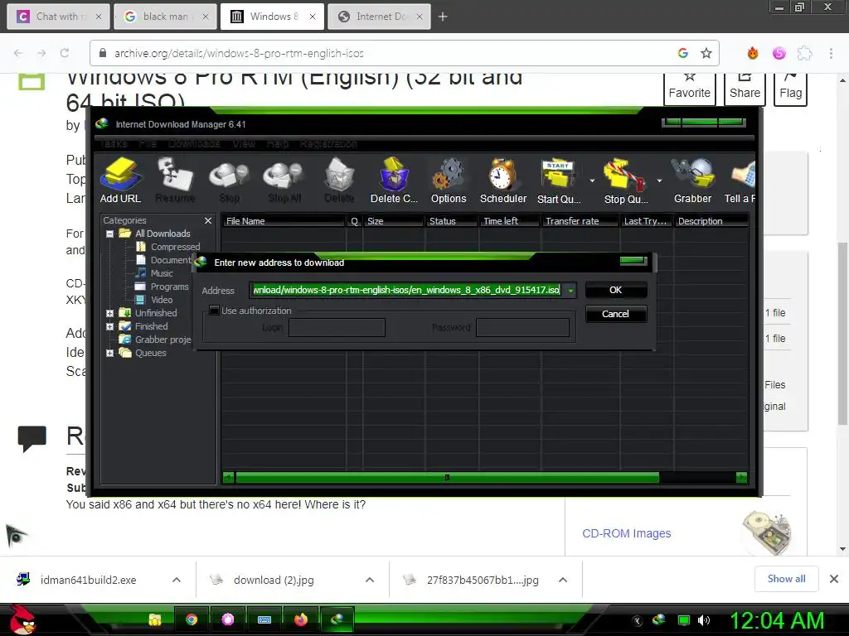
Task: Expand the Queues category node
Action: tap(110, 353)
